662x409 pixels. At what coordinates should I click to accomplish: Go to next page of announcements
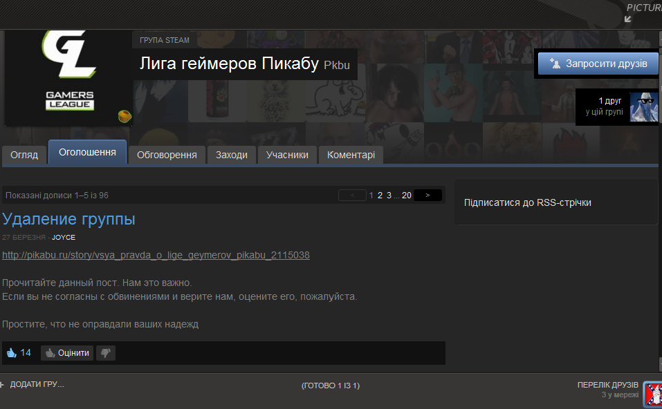(x=427, y=196)
